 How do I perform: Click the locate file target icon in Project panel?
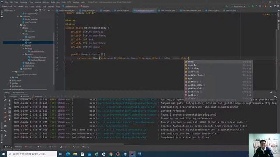point(36,10)
